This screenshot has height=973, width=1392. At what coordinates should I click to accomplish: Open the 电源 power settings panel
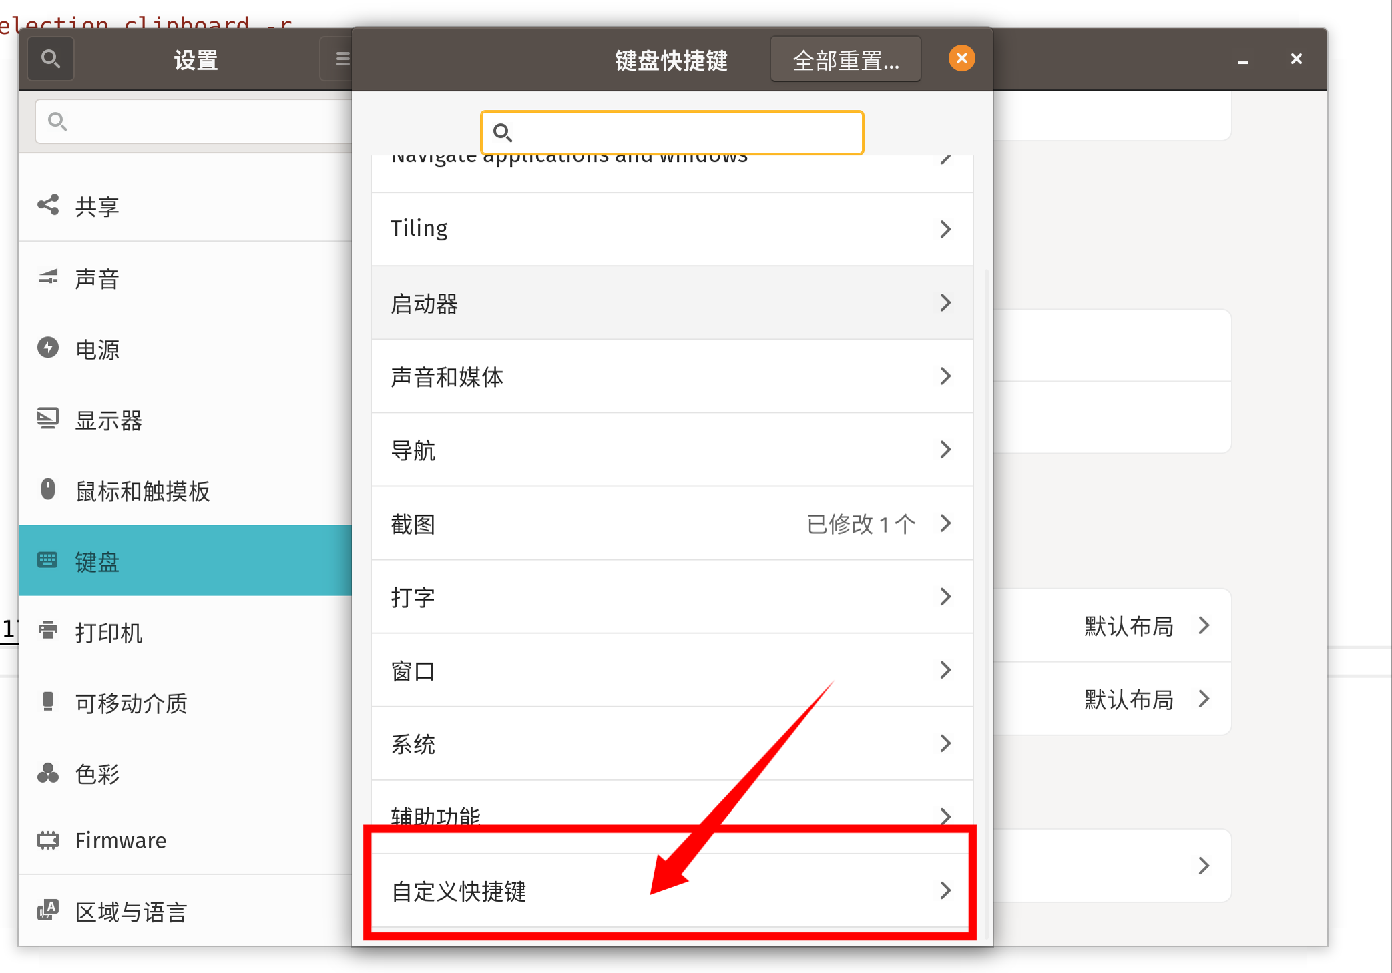pos(186,349)
